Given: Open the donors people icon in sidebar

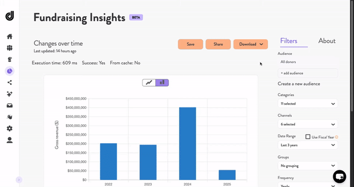Looking at the screenshot, I should tap(9, 48).
